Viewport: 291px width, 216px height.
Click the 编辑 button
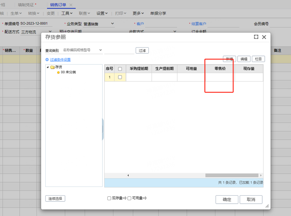244,59
